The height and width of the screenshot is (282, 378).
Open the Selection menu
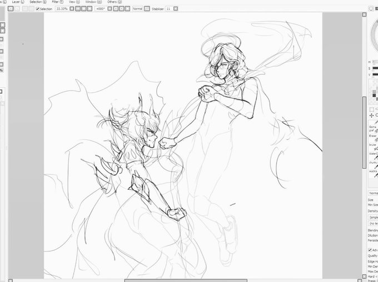coord(38,2)
